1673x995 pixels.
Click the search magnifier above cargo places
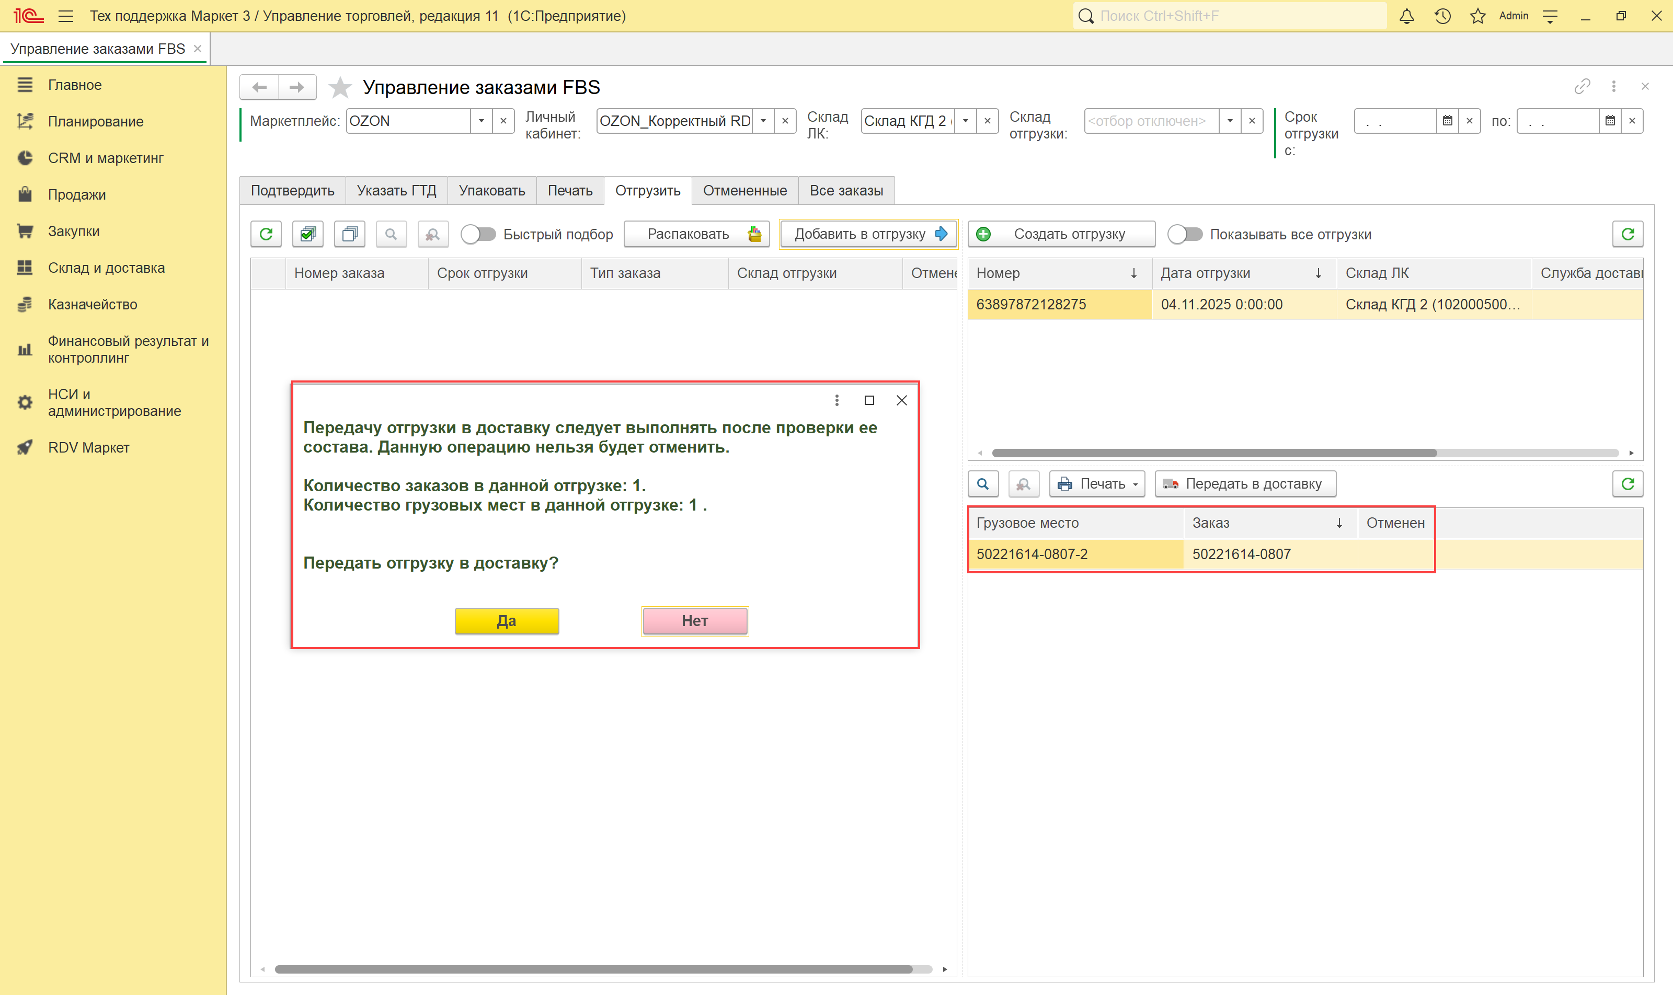click(983, 484)
